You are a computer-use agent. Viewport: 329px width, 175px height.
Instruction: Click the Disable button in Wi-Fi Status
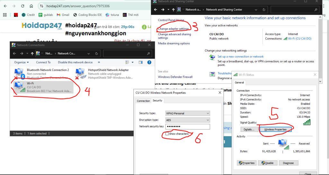(x=268, y=163)
